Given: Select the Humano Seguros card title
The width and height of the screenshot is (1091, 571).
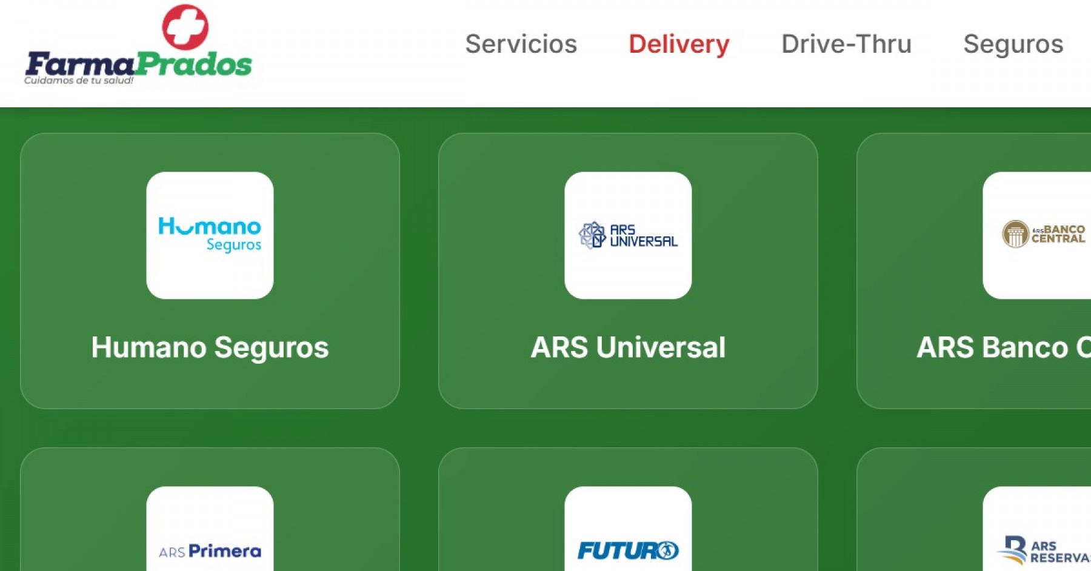Looking at the screenshot, I should pos(210,347).
